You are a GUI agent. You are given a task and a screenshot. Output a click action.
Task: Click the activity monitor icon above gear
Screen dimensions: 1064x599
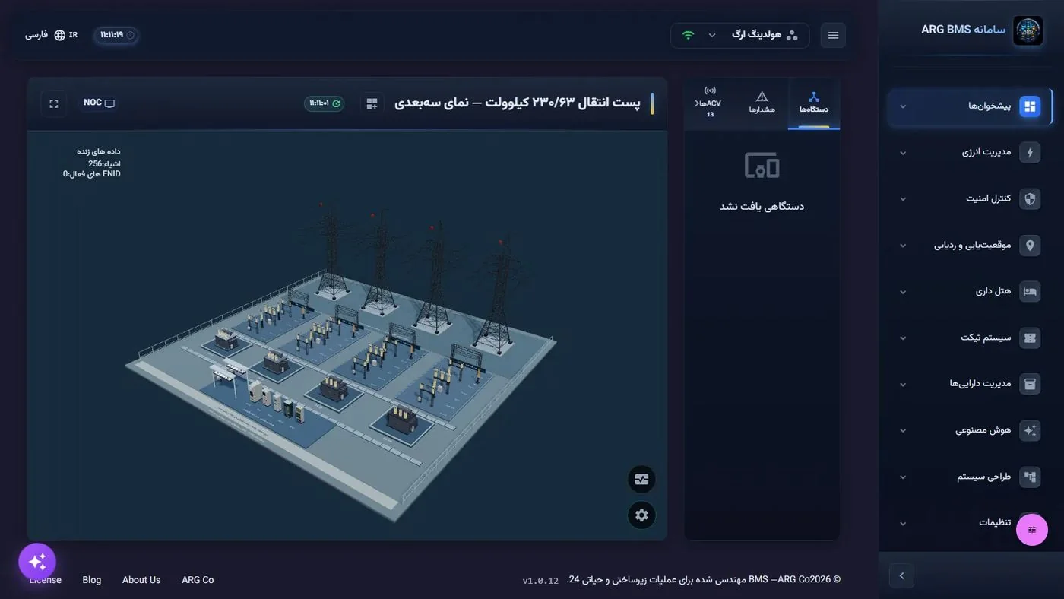[x=641, y=480]
